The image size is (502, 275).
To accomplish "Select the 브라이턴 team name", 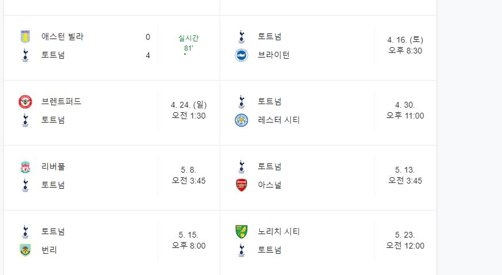I will (274, 55).
